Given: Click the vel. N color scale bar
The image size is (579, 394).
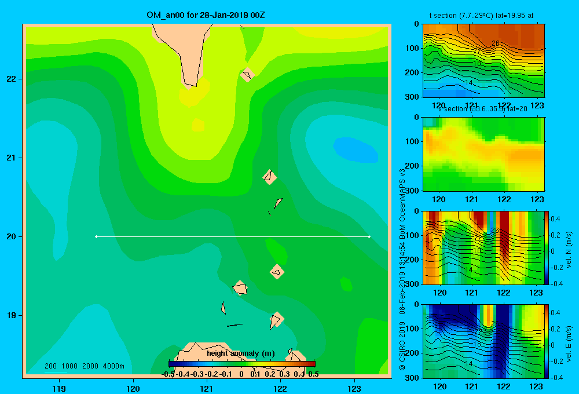Looking at the screenshot, I should [x=547, y=247].
